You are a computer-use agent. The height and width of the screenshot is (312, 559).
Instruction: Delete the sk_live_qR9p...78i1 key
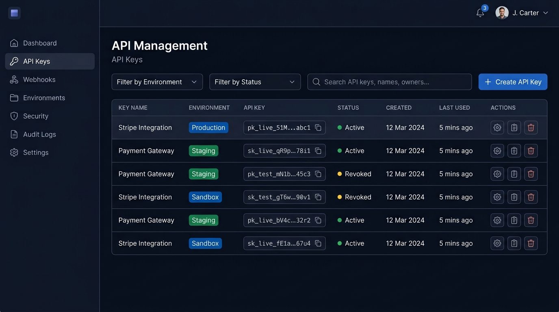[x=531, y=151]
